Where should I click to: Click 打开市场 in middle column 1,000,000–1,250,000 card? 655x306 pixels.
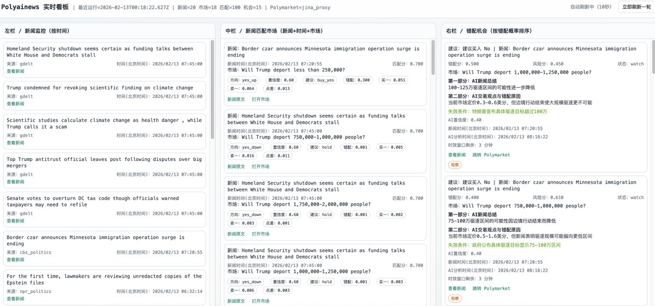point(261,301)
